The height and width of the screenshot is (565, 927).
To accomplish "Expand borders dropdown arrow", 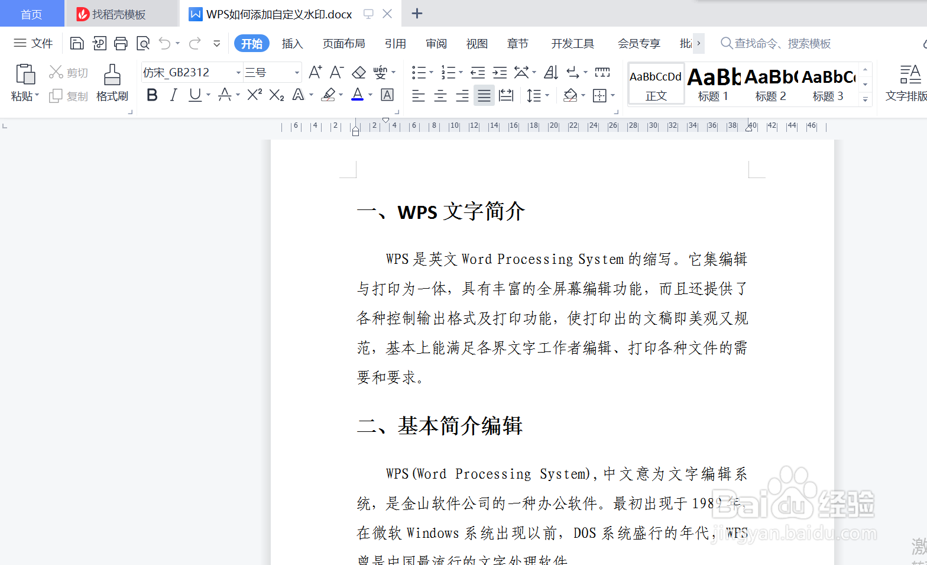I will (612, 95).
